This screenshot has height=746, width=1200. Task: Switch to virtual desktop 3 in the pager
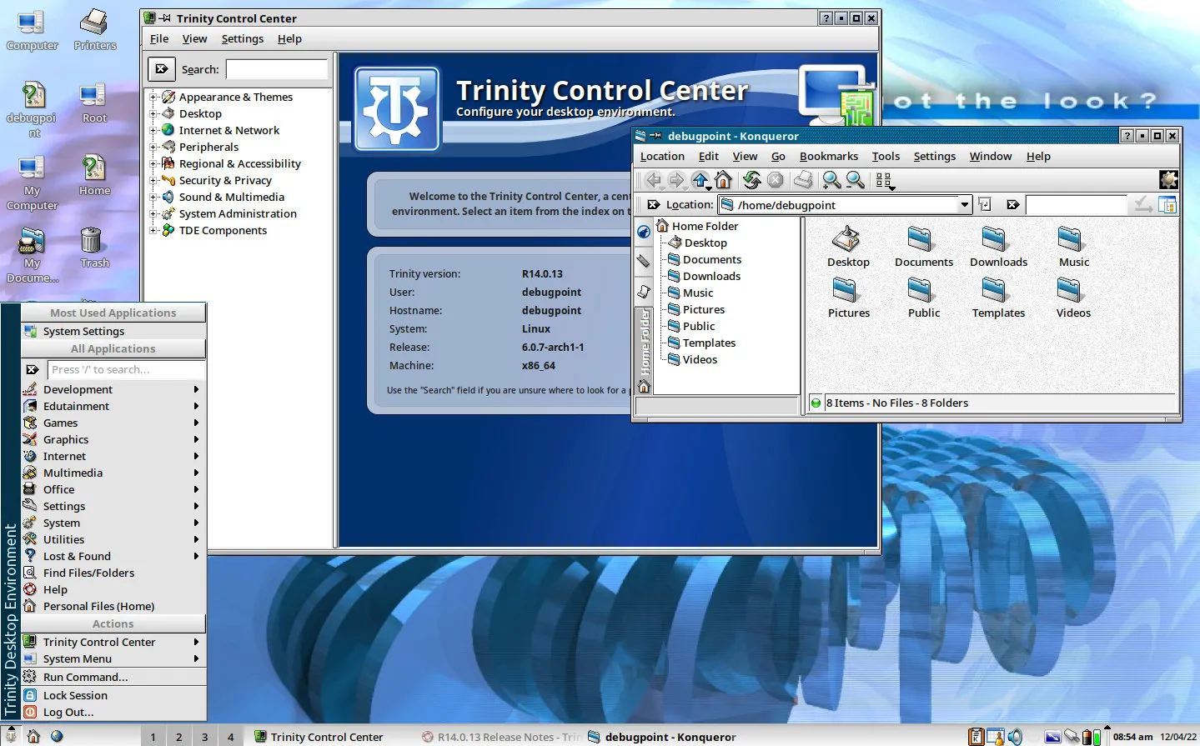tap(204, 737)
